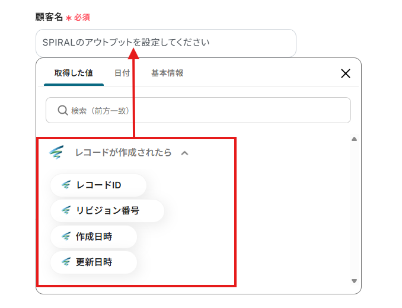Viewport: 402px width, 308px height.
Task: Click the scrollbar up arrow
Action: [355, 139]
